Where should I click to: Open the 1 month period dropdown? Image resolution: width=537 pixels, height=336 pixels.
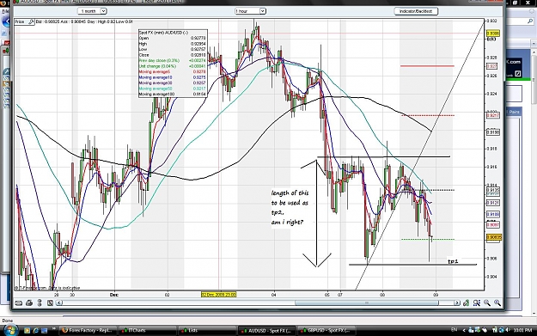click(92, 11)
